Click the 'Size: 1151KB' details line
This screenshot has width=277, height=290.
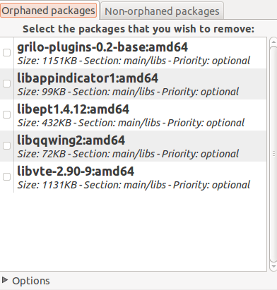tap(134, 61)
